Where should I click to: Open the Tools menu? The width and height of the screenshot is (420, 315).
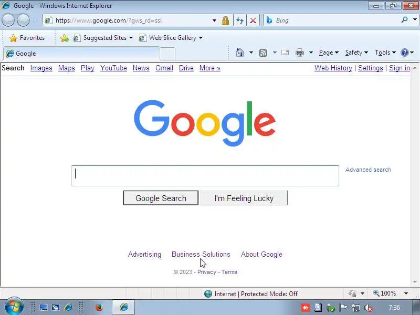(385, 52)
